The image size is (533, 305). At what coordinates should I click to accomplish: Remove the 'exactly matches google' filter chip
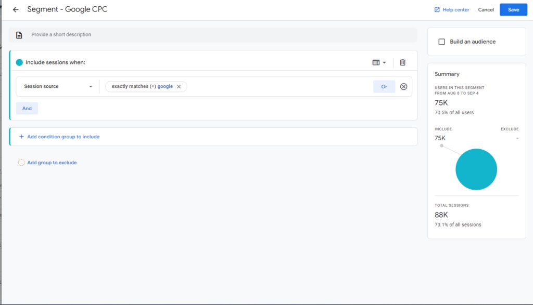click(x=179, y=87)
